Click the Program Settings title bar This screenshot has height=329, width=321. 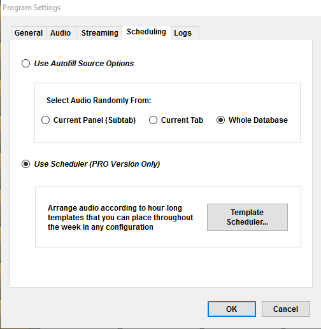click(x=160, y=8)
